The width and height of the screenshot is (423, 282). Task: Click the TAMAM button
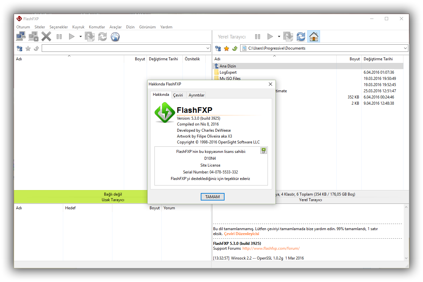tap(212, 197)
